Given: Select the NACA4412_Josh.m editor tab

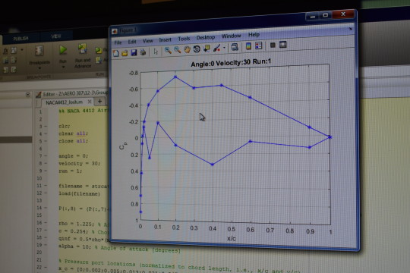Looking at the screenshot, I should tap(64, 102).
